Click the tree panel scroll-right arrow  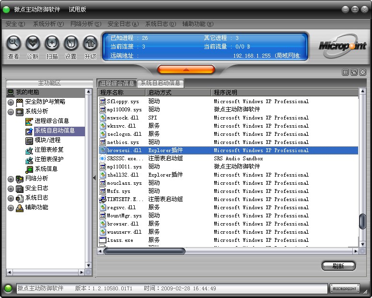pos(81,272)
